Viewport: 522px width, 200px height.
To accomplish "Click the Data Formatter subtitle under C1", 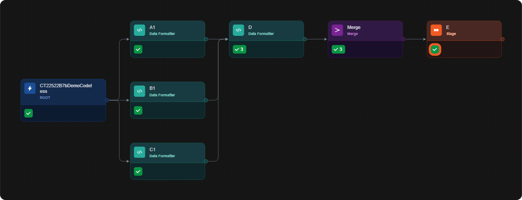I will click(162, 156).
